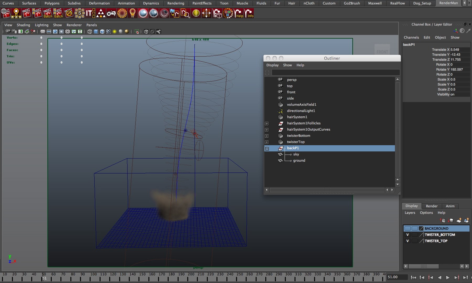Click the tractor shelf icon
Image resolution: width=472 pixels, height=283 pixels.
(111, 13)
